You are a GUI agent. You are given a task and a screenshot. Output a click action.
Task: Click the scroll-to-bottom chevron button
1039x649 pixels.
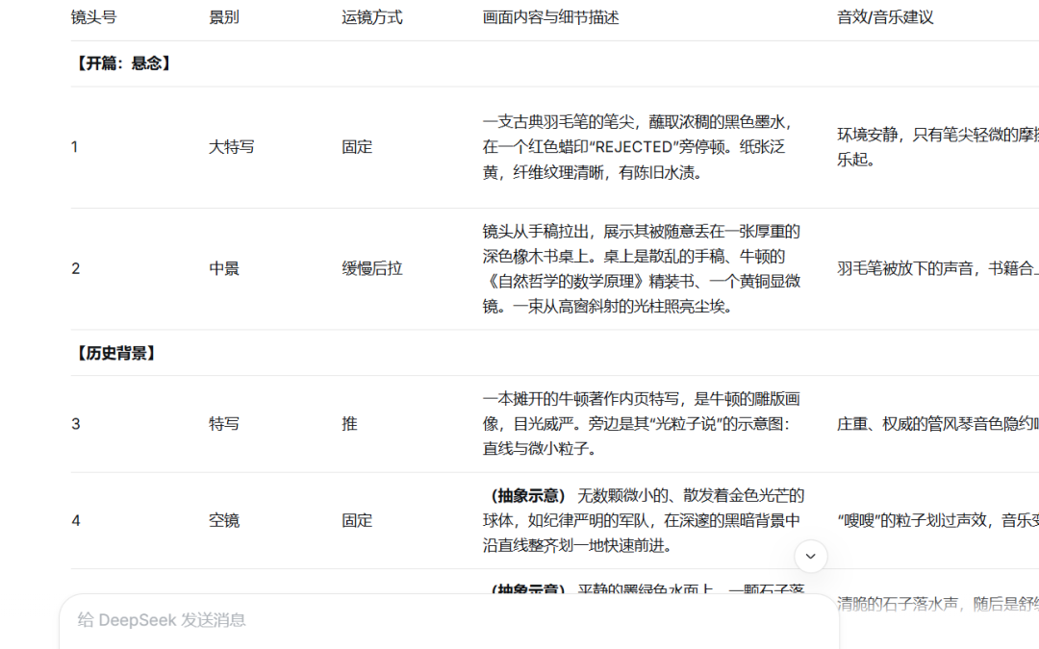(810, 556)
